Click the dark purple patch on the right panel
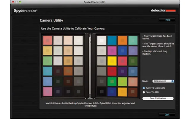 pos(122,71)
